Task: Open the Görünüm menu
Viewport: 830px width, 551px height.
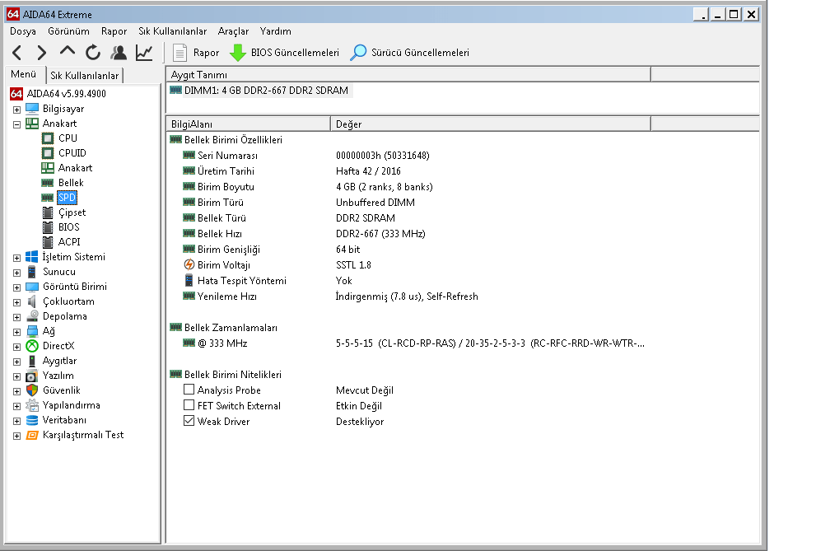Action: point(68,31)
